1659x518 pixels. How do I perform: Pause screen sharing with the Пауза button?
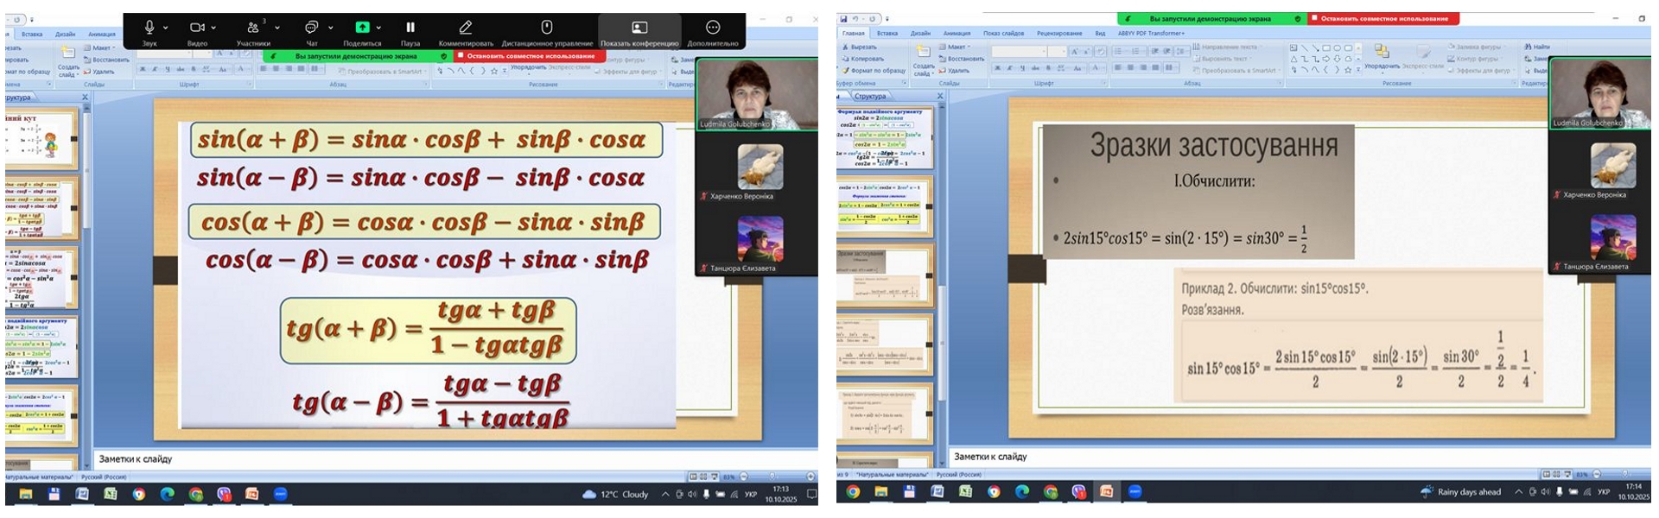coord(410,28)
